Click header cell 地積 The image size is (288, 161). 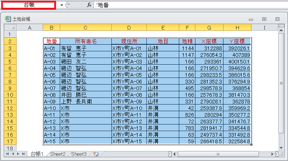tap(187, 41)
